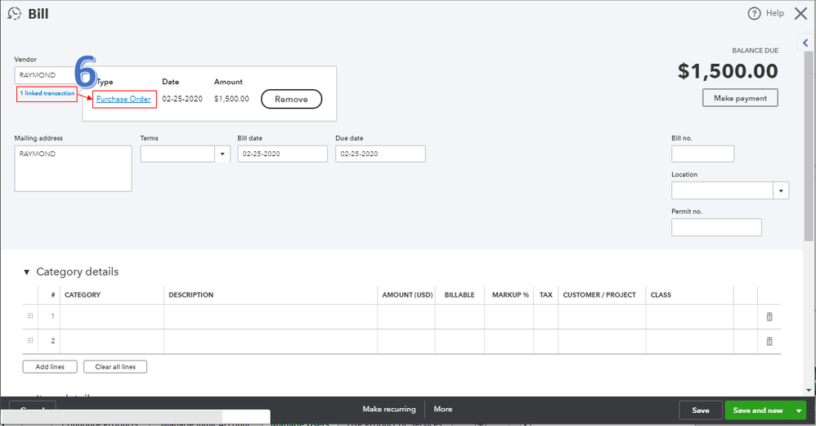Click the Customer / Project cell in line 1
This screenshot has height=426, width=816.
[x=602, y=316]
